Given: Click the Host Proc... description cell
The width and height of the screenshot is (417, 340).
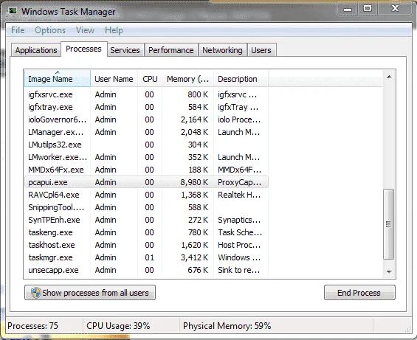Looking at the screenshot, I should 239,245.
